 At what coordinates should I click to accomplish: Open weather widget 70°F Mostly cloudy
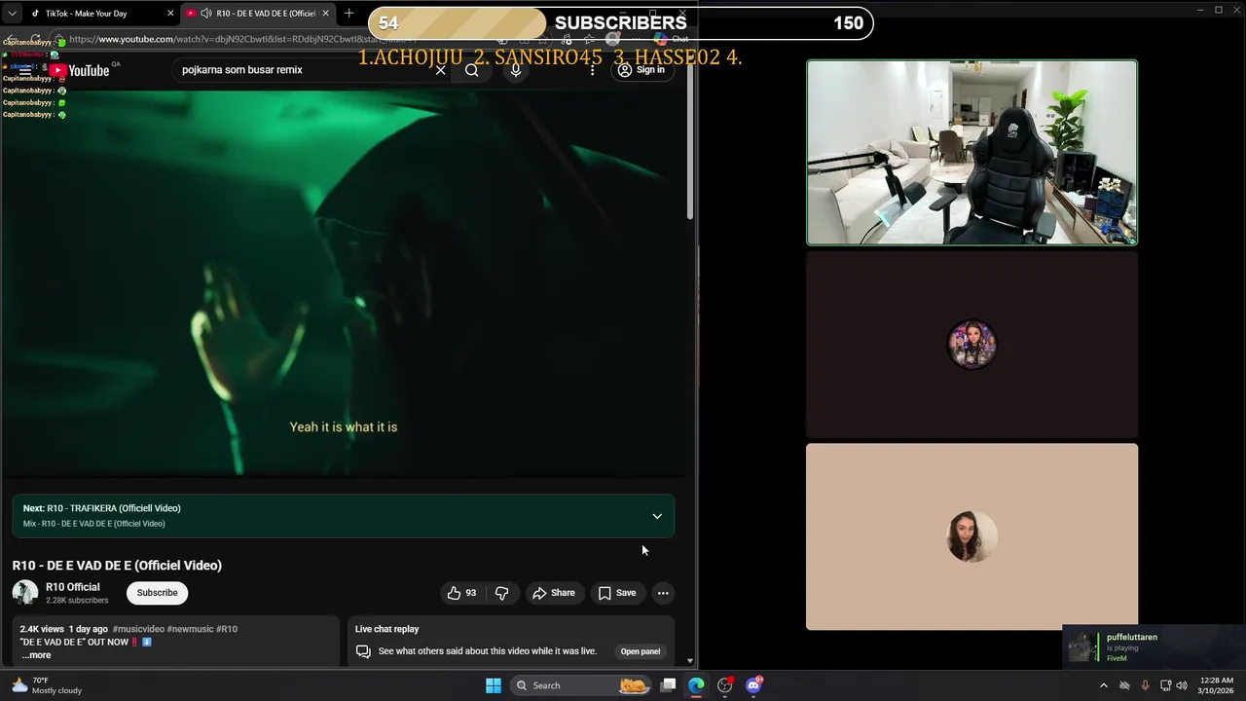point(47,685)
